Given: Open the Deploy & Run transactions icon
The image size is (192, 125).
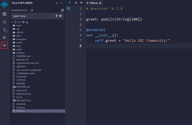Looking at the screenshot, I should [4, 37].
